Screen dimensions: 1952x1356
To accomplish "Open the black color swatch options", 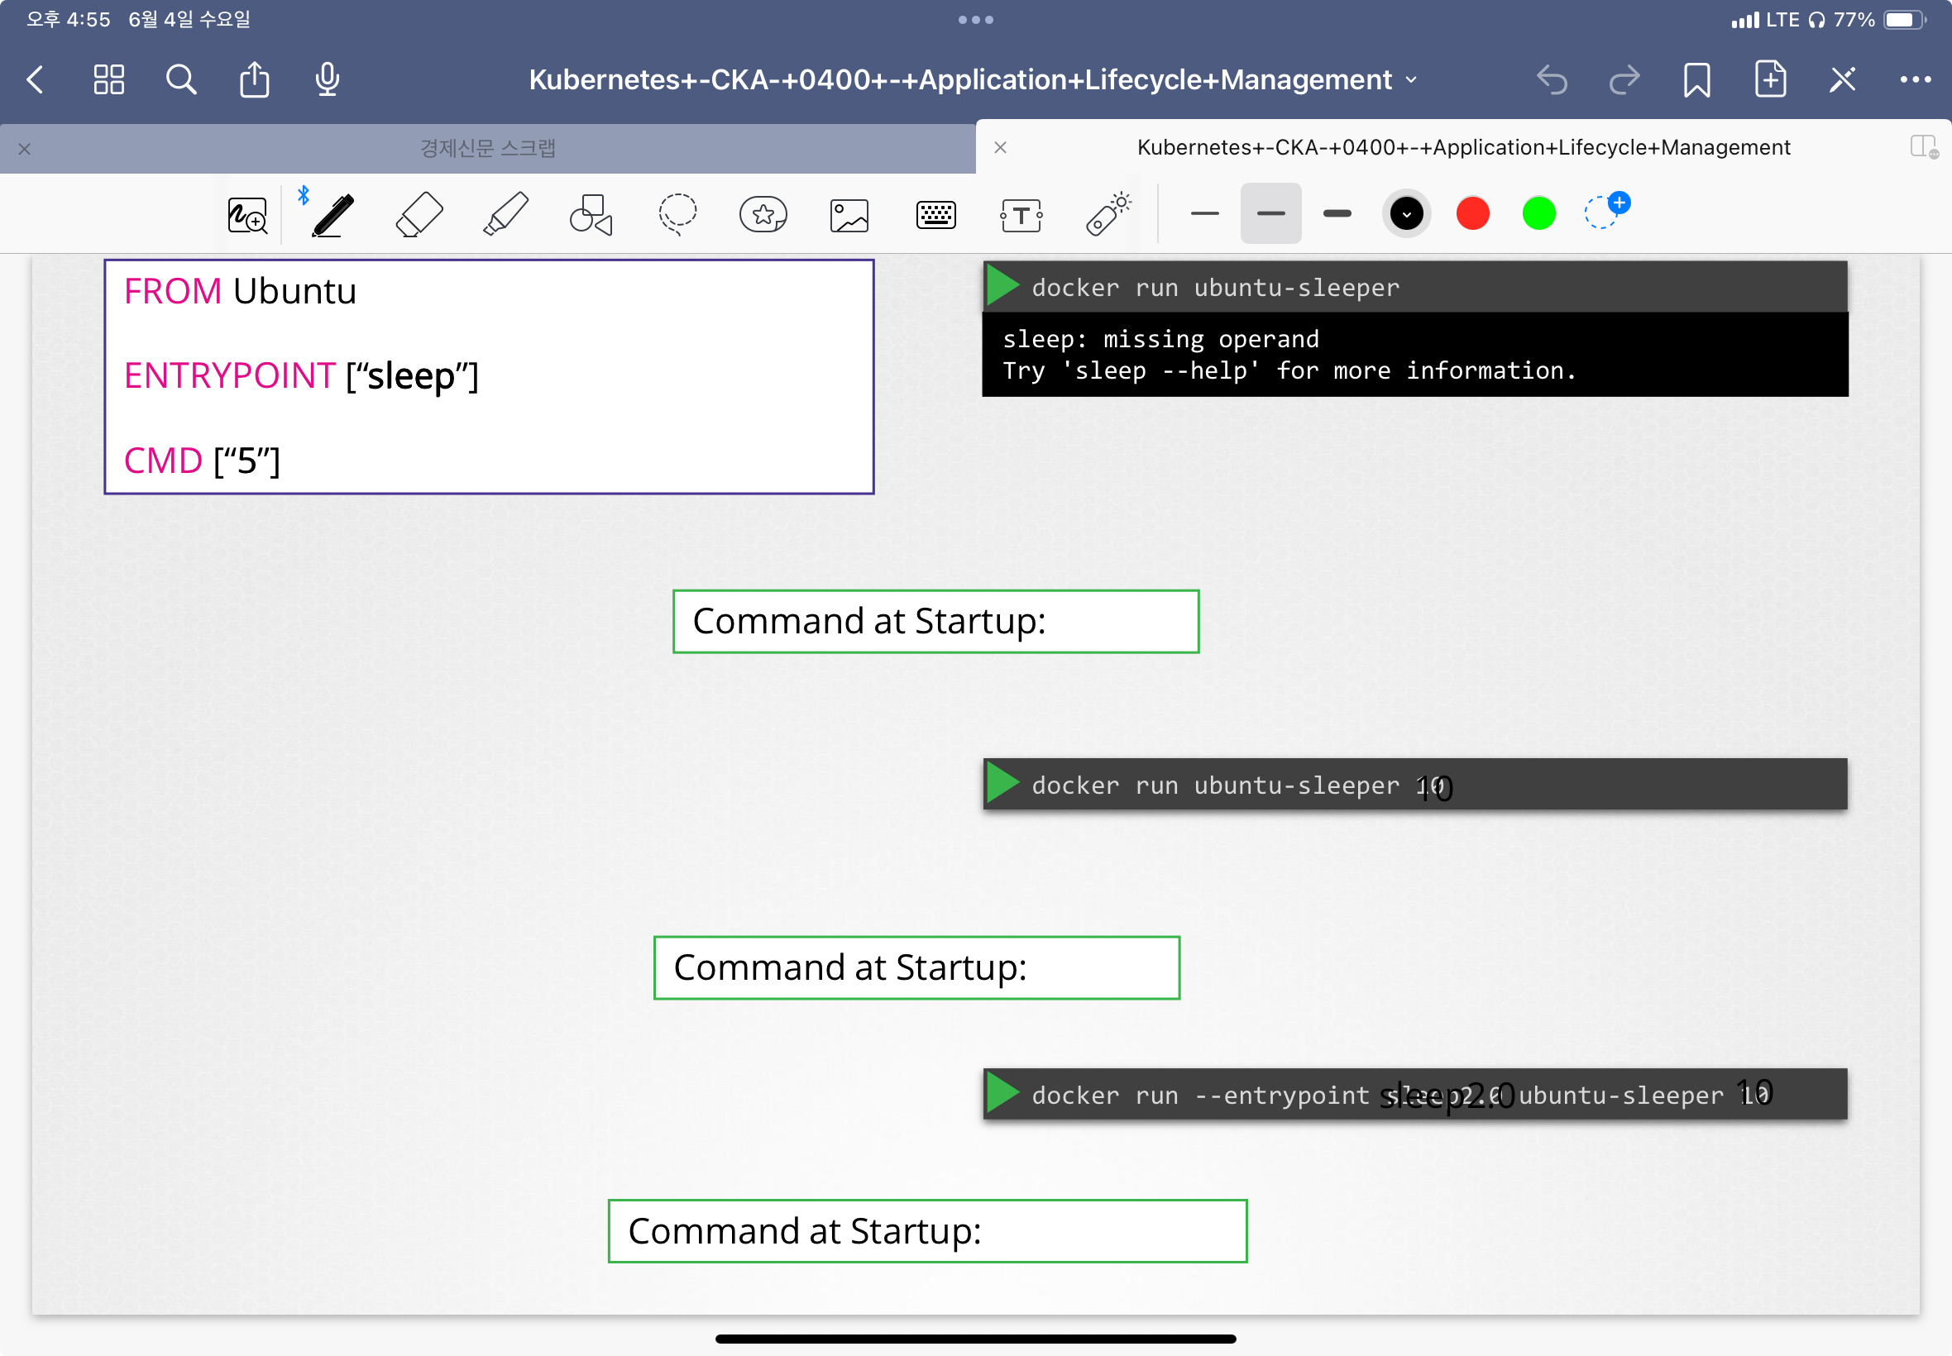I will pos(1406,213).
